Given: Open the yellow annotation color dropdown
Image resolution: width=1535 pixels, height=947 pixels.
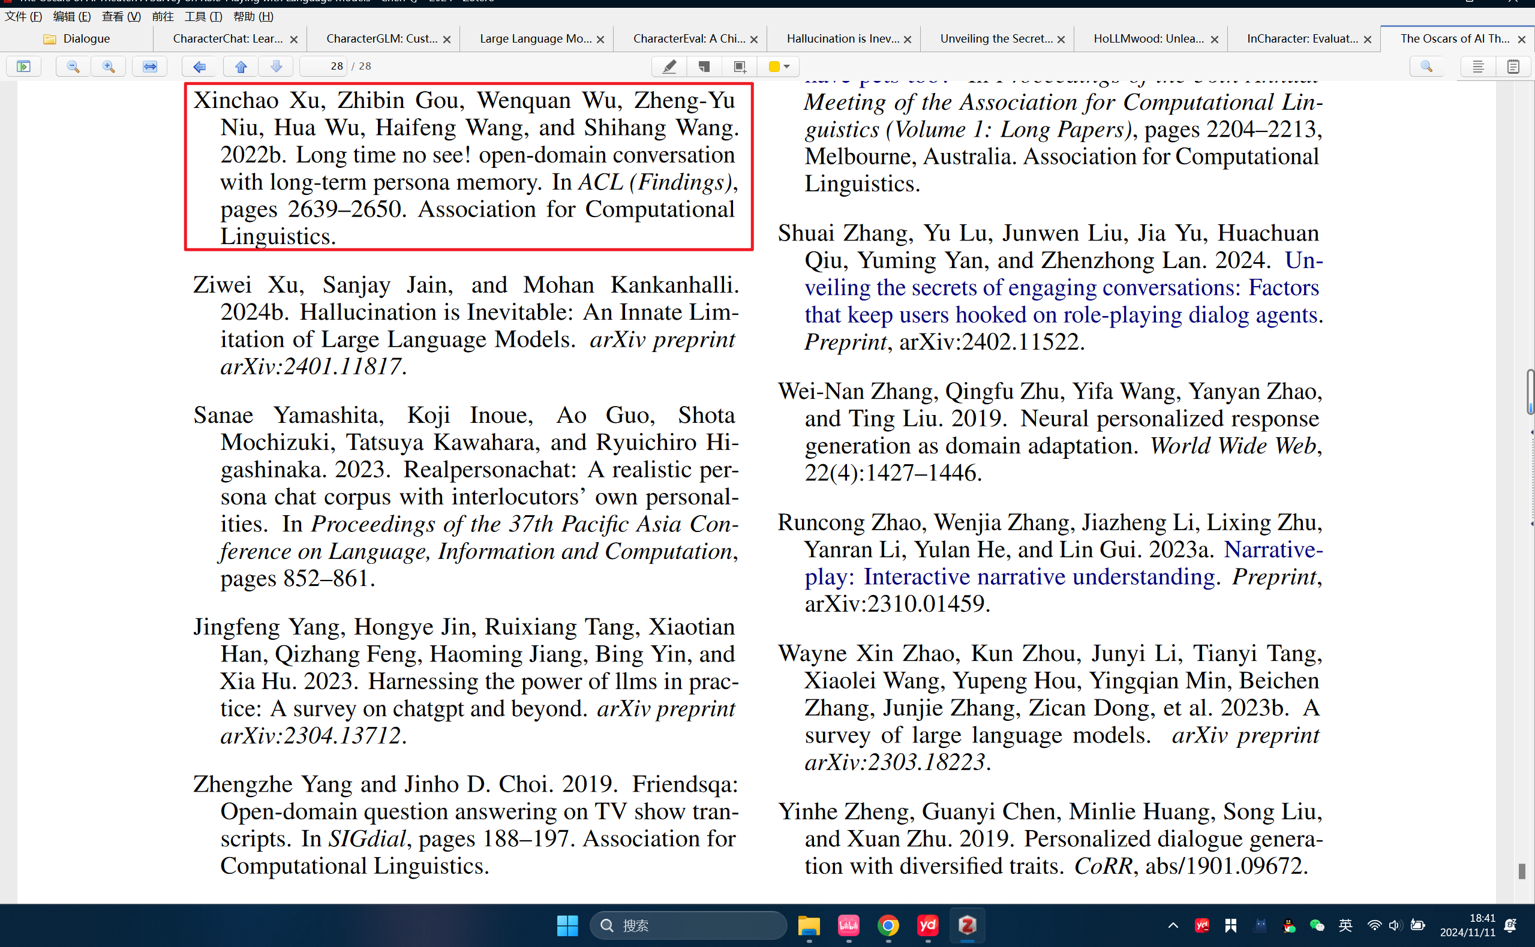Looking at the screenshot, I should pyautogui.click(x=779, y=67).
